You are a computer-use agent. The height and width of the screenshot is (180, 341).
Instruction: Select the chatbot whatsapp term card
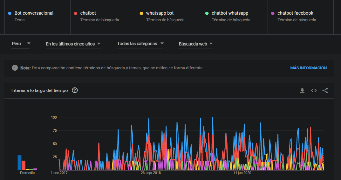click(x=235, y=17)
